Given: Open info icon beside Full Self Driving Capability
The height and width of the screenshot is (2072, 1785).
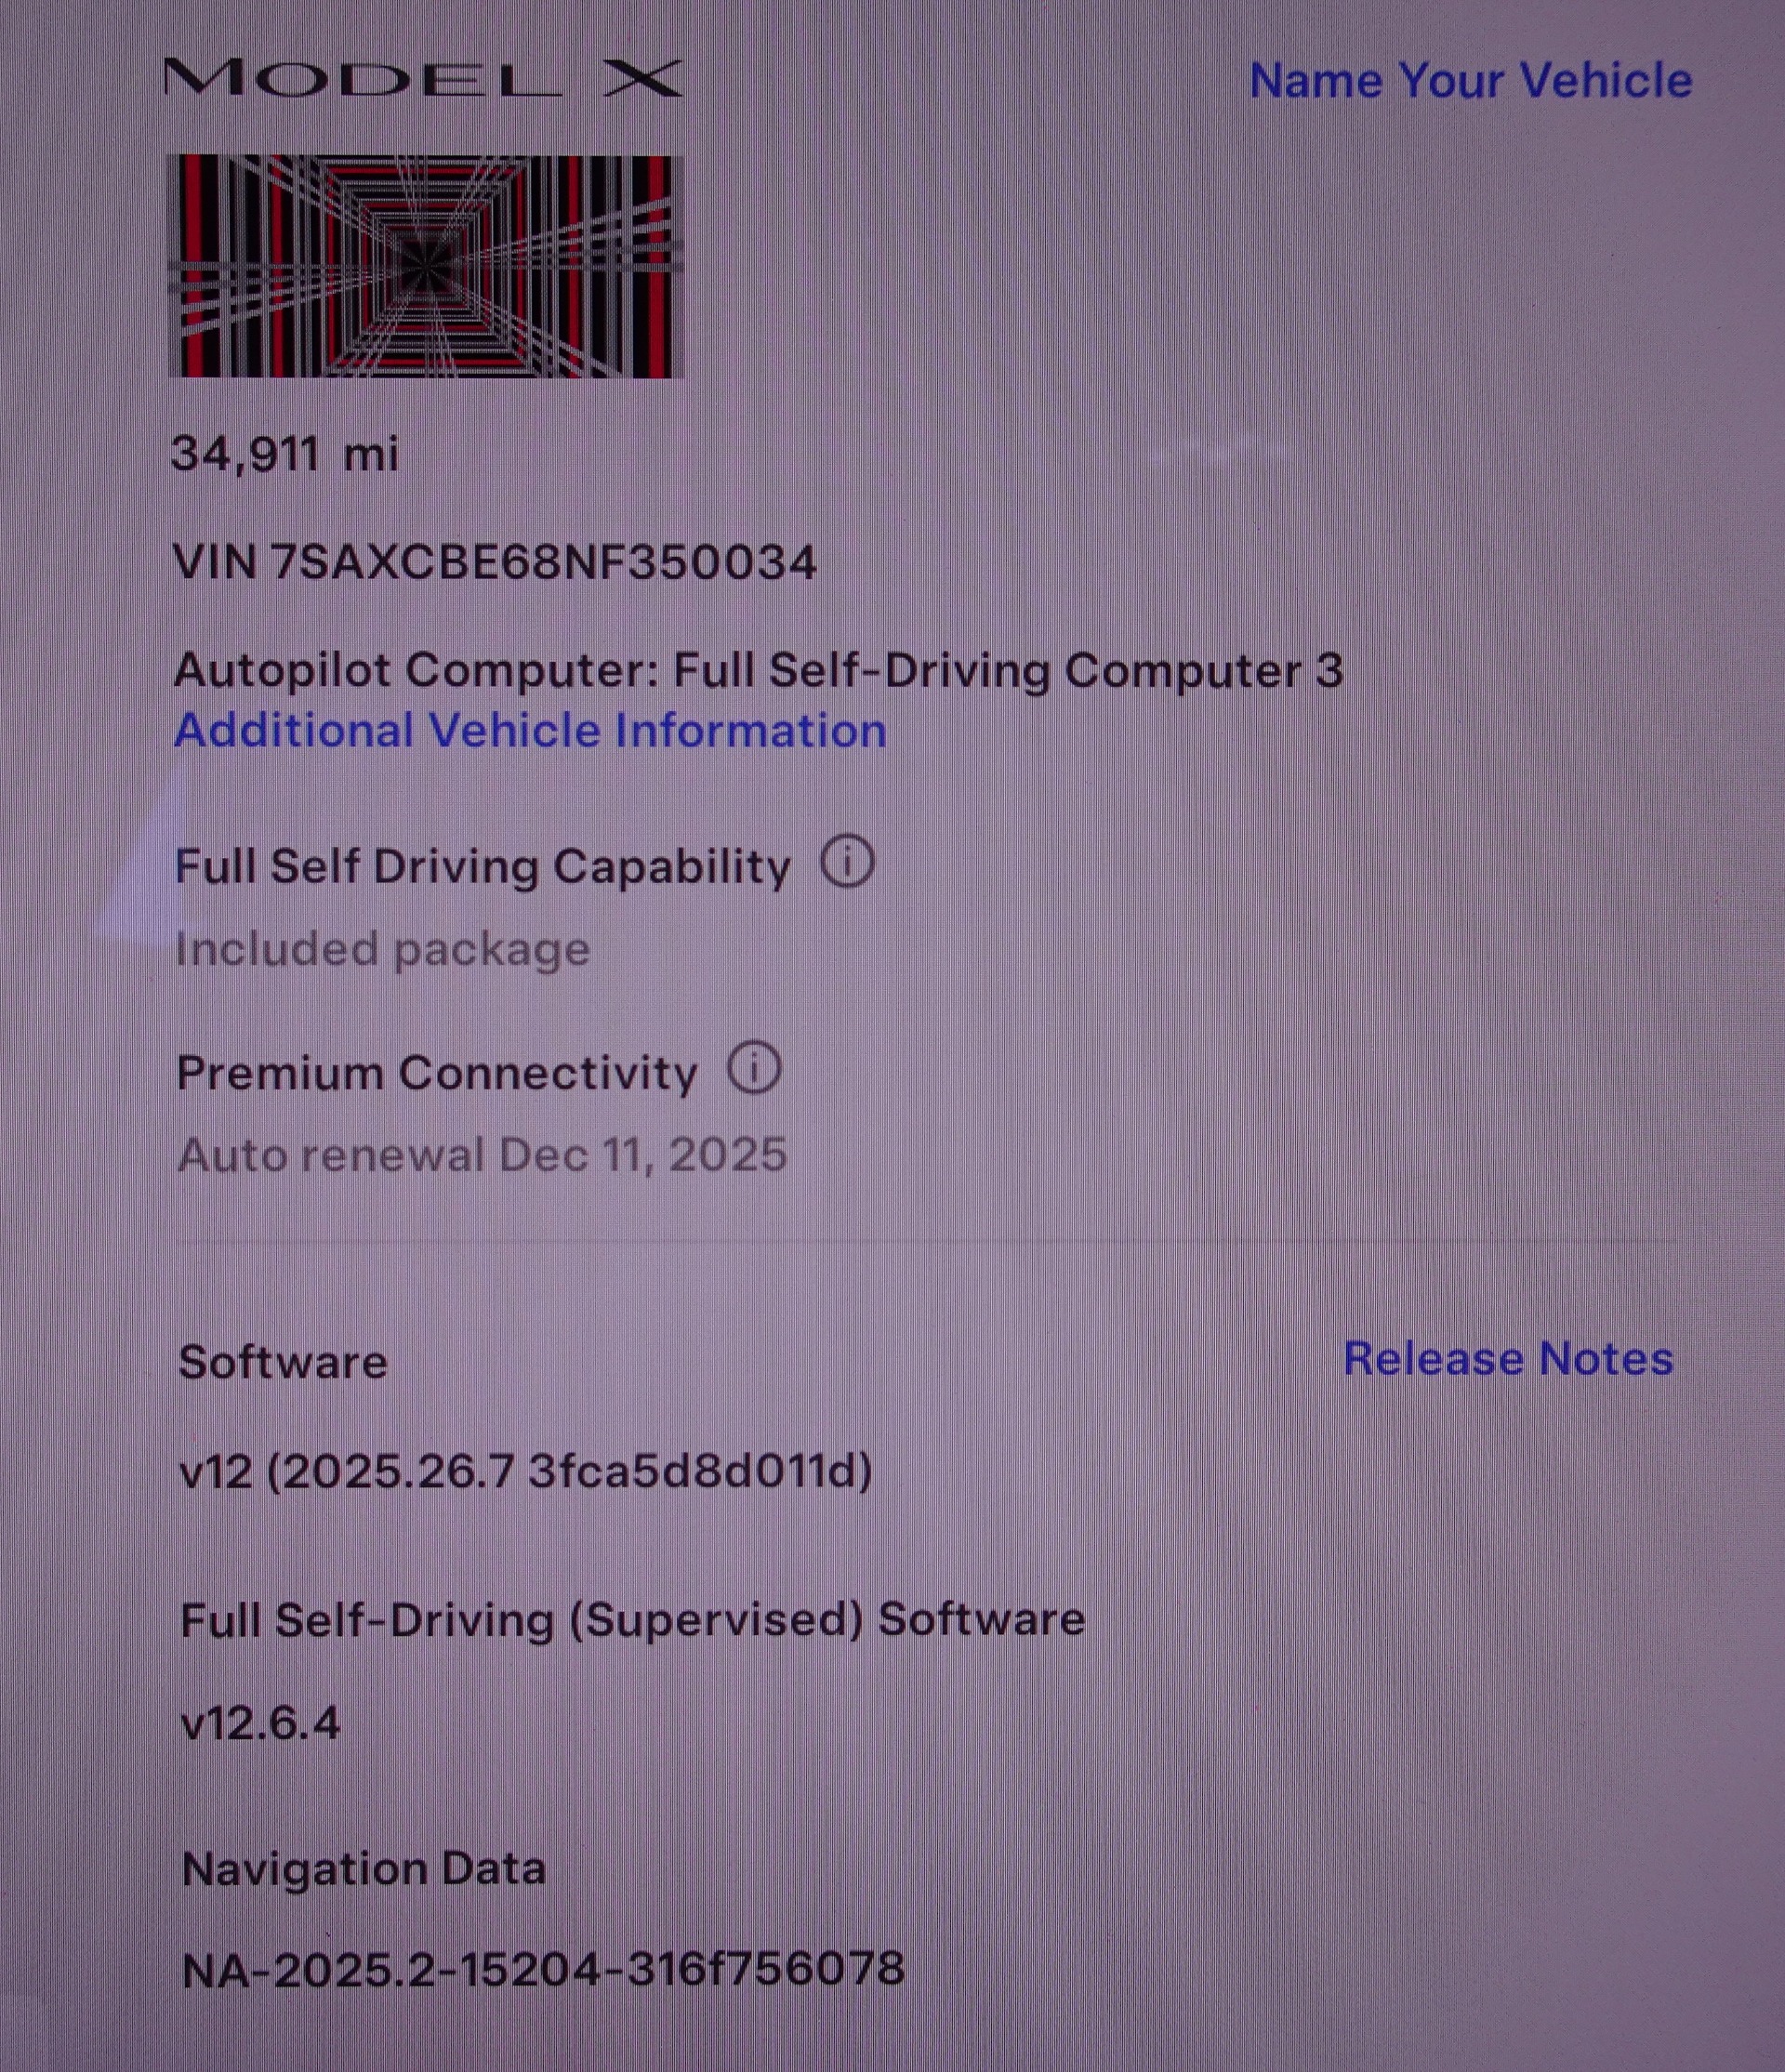Looking at the screenshot, I should click(x=847, y=862).
